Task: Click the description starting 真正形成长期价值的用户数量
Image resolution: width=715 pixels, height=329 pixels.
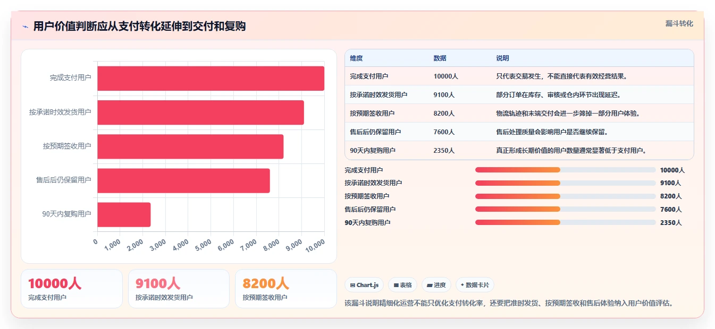Action: [572, 151]
